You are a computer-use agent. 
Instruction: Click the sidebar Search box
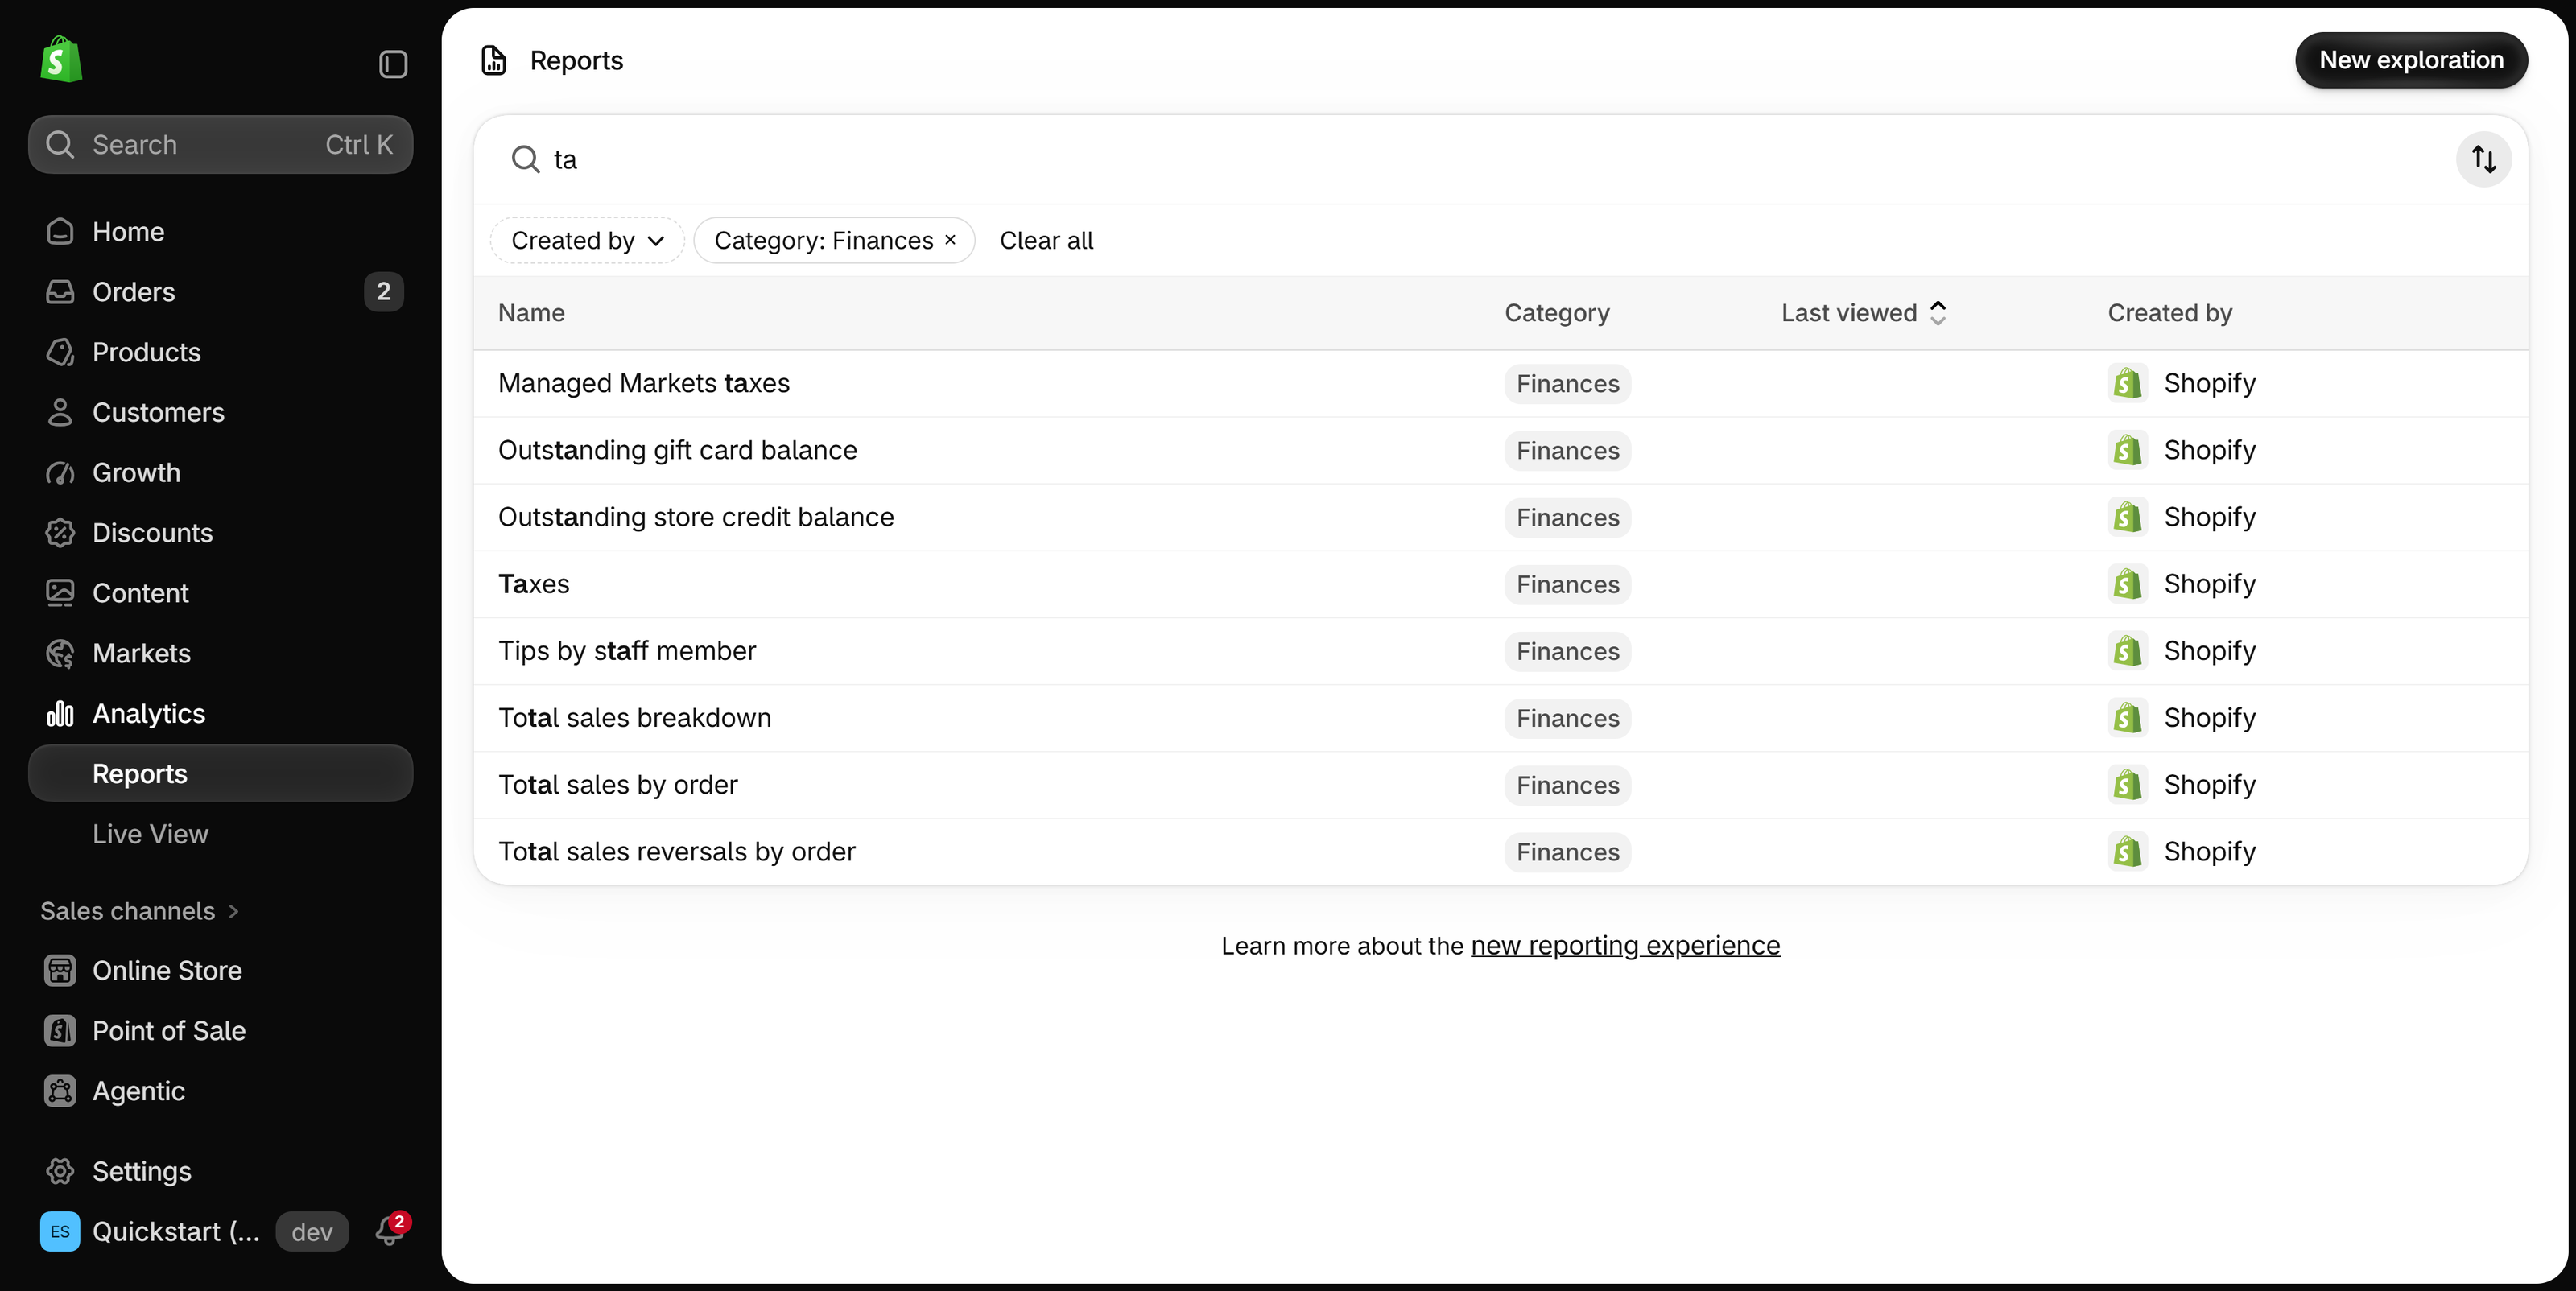[x=220, y=145]
